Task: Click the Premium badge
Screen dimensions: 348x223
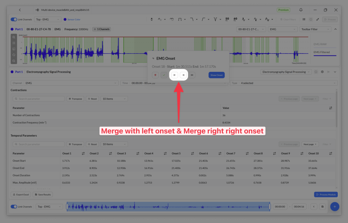Action: point(283,10)
